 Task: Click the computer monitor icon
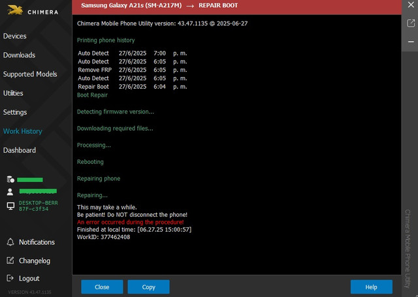(x=10, y=206)
